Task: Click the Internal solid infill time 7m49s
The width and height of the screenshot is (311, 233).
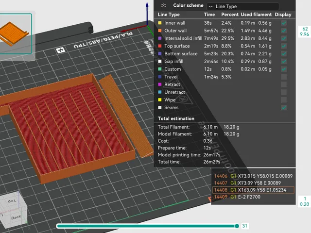Action: [x=211, y=38]
